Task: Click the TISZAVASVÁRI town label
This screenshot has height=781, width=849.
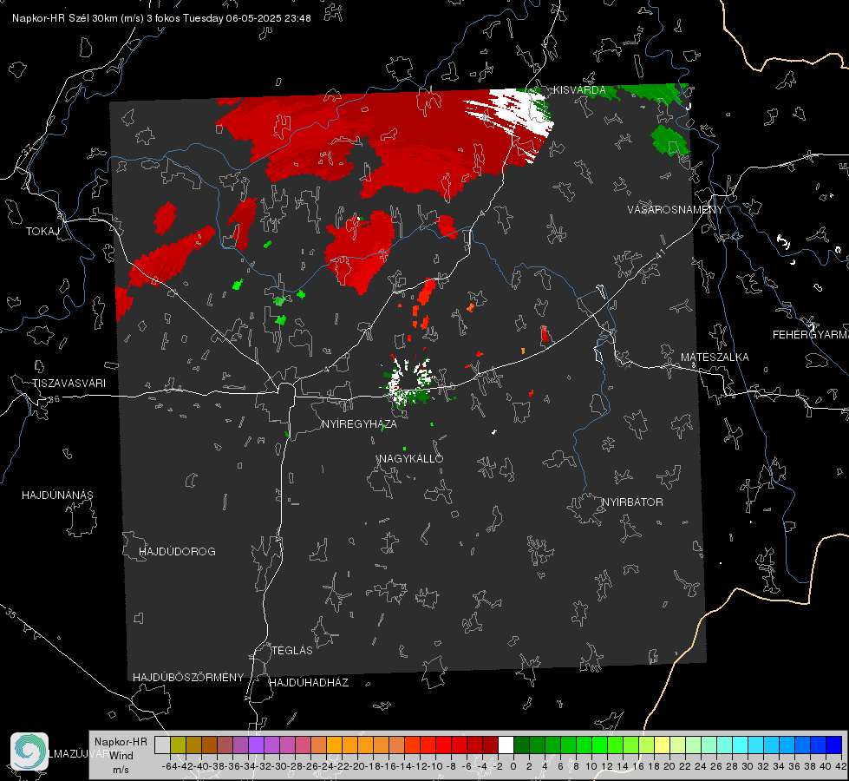Action: [69, 384]
